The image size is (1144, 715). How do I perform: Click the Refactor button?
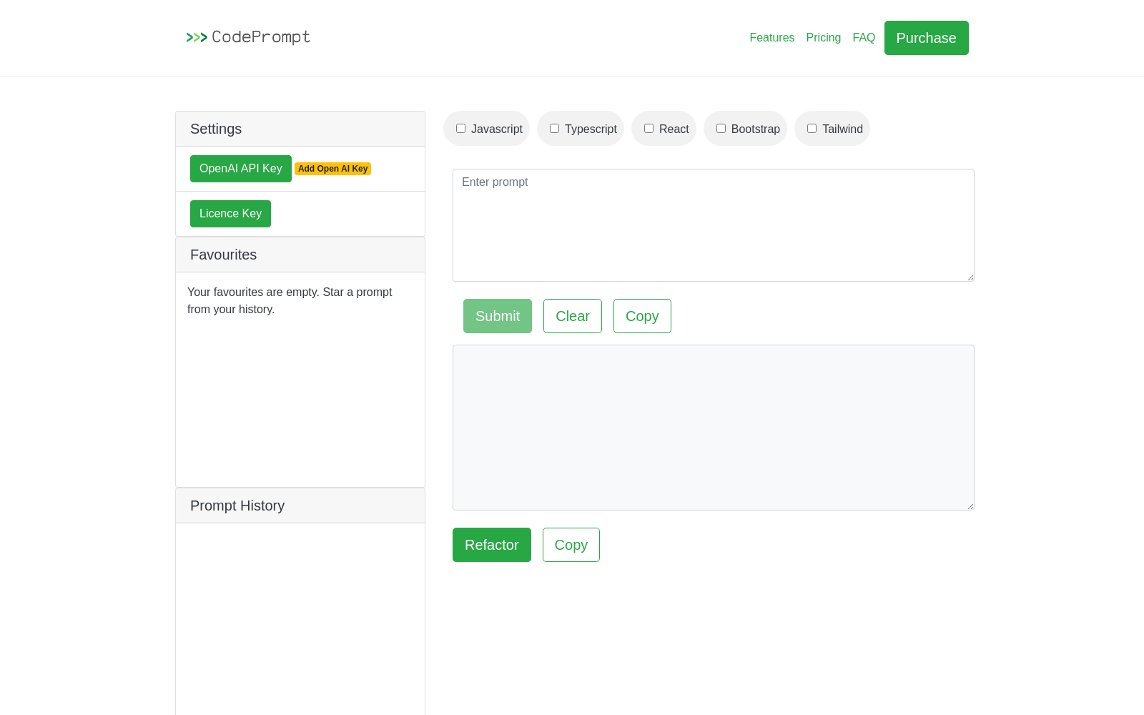pos(492,545)
